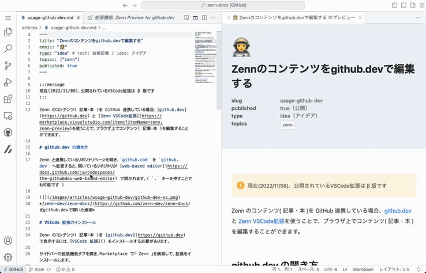Click the warning icon in preview message box
426x273 pixels.
coord(240,185)
